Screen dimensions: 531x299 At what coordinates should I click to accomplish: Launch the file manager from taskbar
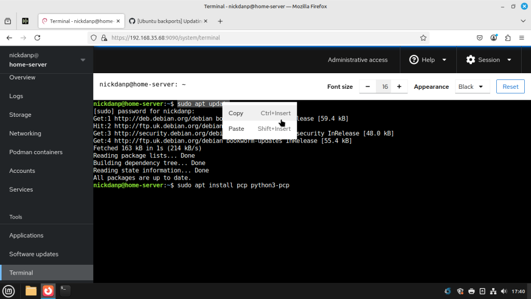pos(31,291)
